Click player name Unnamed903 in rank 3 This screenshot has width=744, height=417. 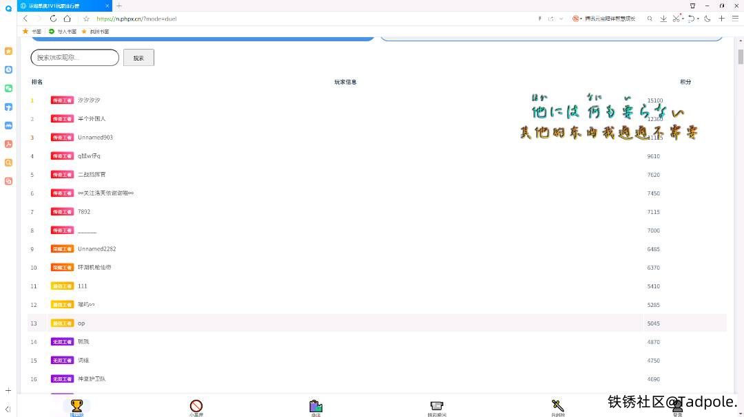[x=95, y=137]
